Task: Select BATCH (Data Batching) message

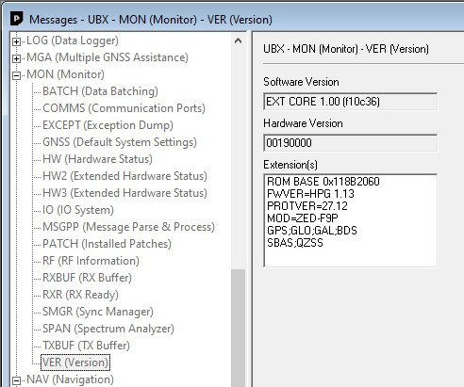Action: tap(100, 91)
